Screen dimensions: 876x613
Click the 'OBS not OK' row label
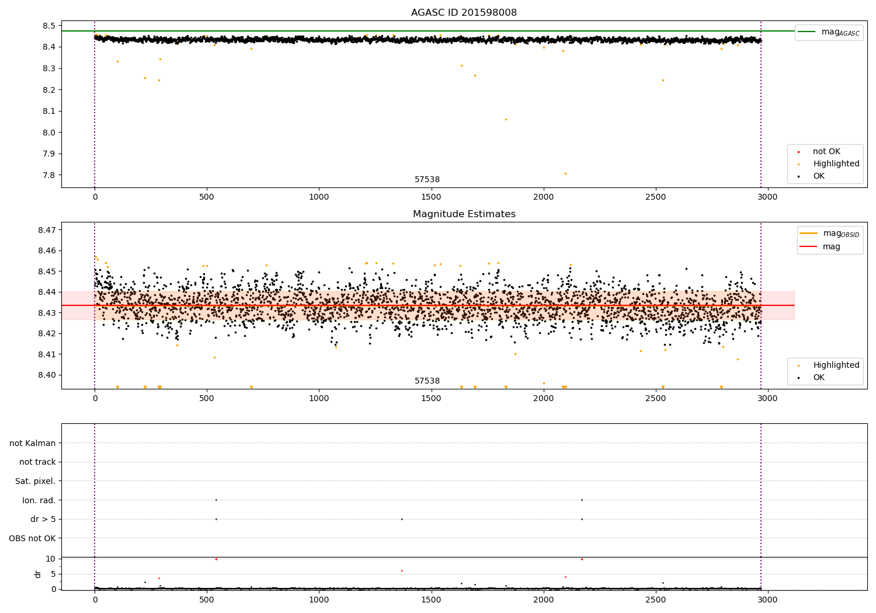(x=33, y=538)
